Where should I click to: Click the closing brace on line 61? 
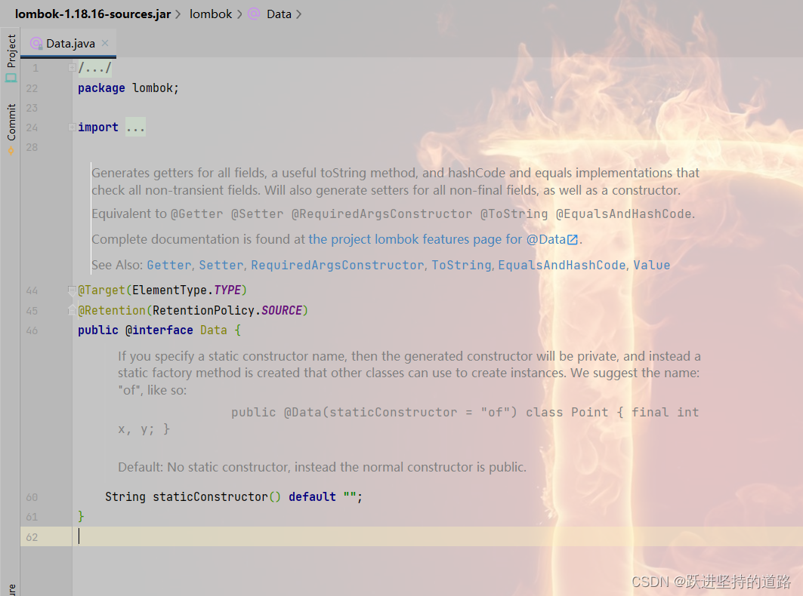[81, 517]
